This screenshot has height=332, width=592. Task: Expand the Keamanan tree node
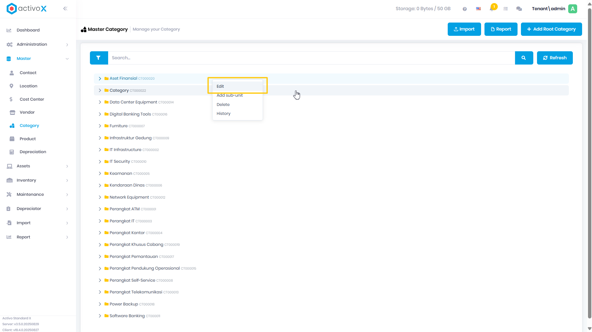pos(100,174)
